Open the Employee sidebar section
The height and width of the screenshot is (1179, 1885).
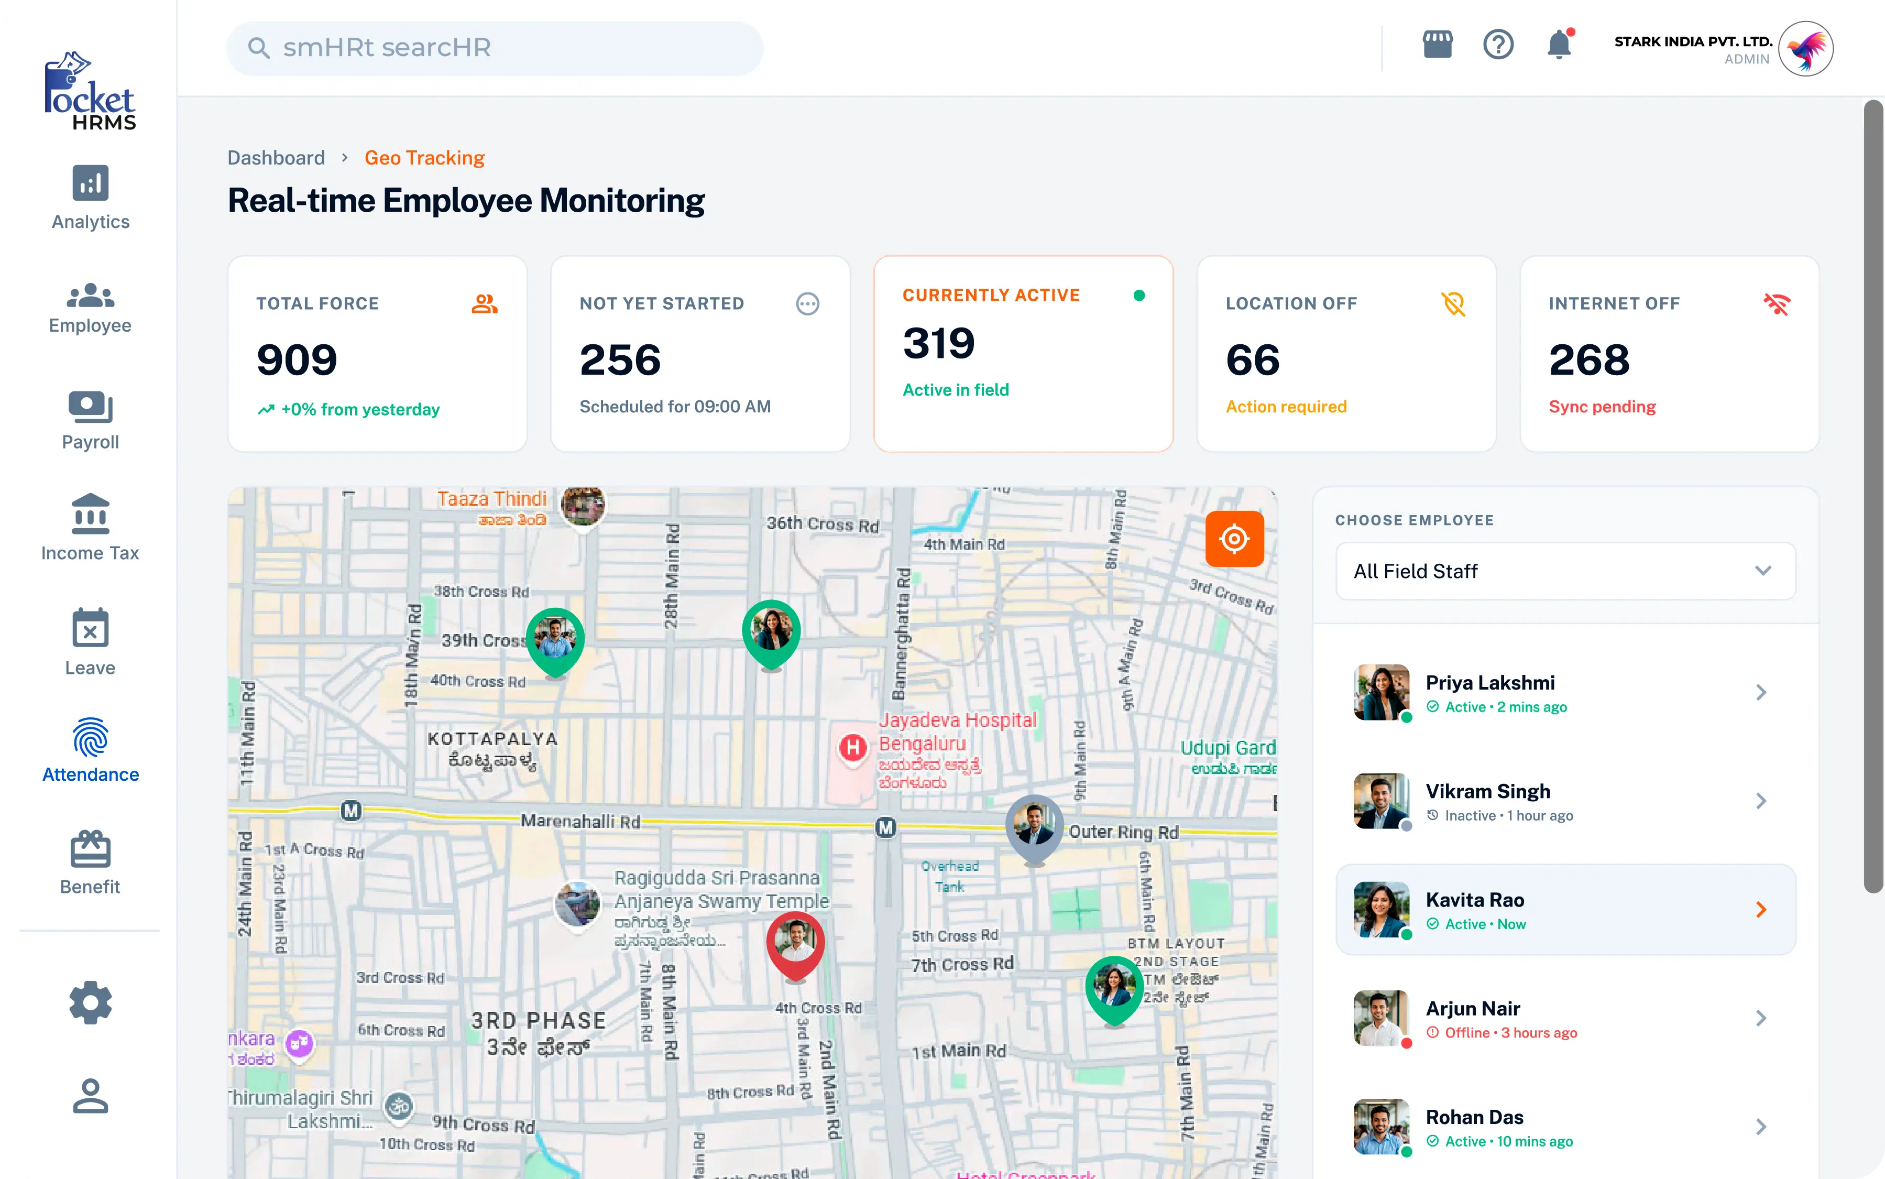coord(91,309)
